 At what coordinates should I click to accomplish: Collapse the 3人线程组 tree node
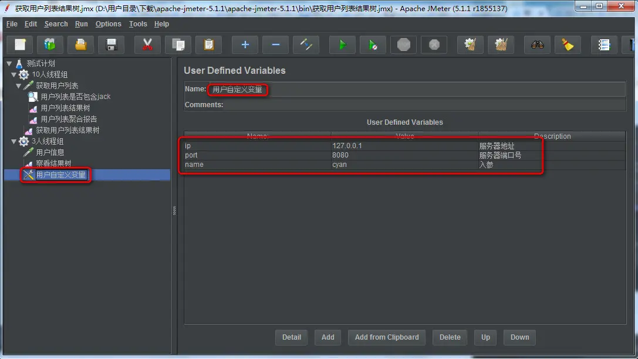pos(14,142)
